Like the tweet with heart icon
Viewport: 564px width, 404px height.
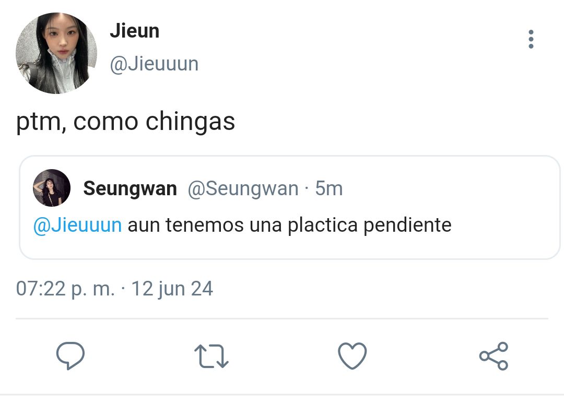point(352,356)
